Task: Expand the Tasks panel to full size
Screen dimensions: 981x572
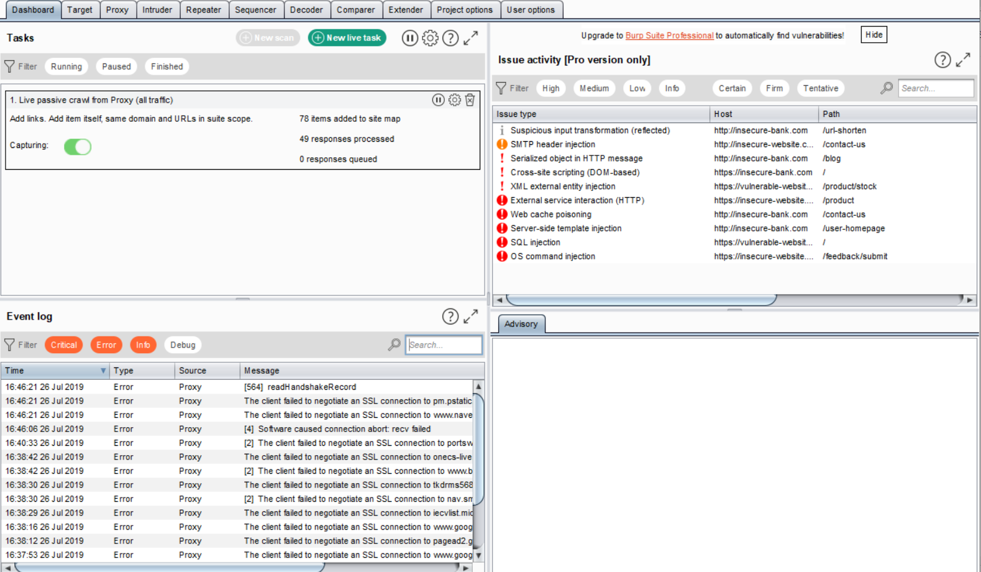Action: click(471, 38)
